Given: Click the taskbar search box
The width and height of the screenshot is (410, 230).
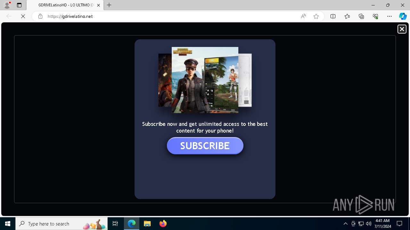Looking at the screenshot, I should point(61,224).
